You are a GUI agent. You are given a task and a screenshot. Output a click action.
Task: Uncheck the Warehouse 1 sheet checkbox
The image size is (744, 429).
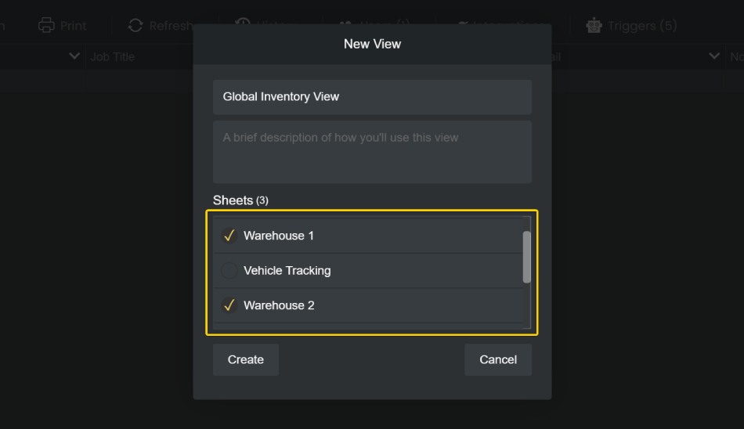229,236
